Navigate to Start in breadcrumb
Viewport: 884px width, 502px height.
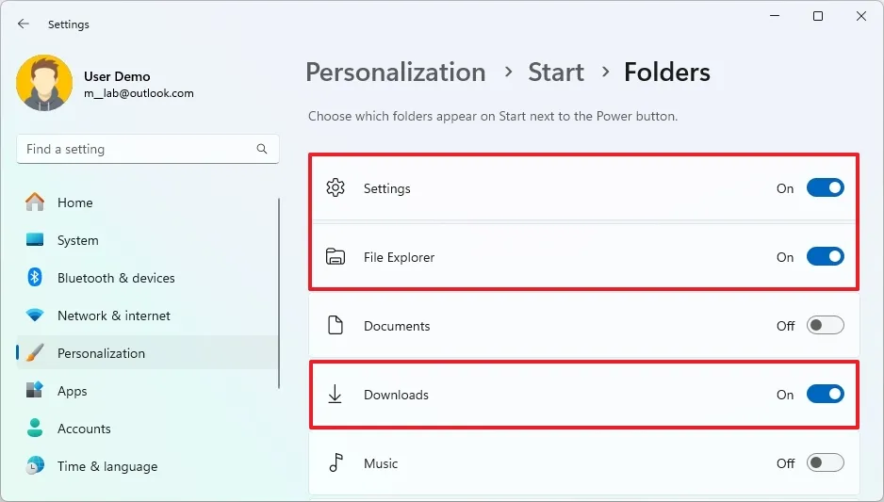(x=555, y=73)
